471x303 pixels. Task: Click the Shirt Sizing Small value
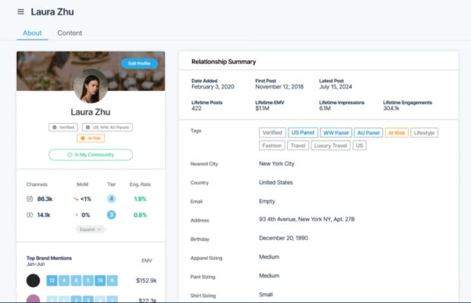(266, 295)
